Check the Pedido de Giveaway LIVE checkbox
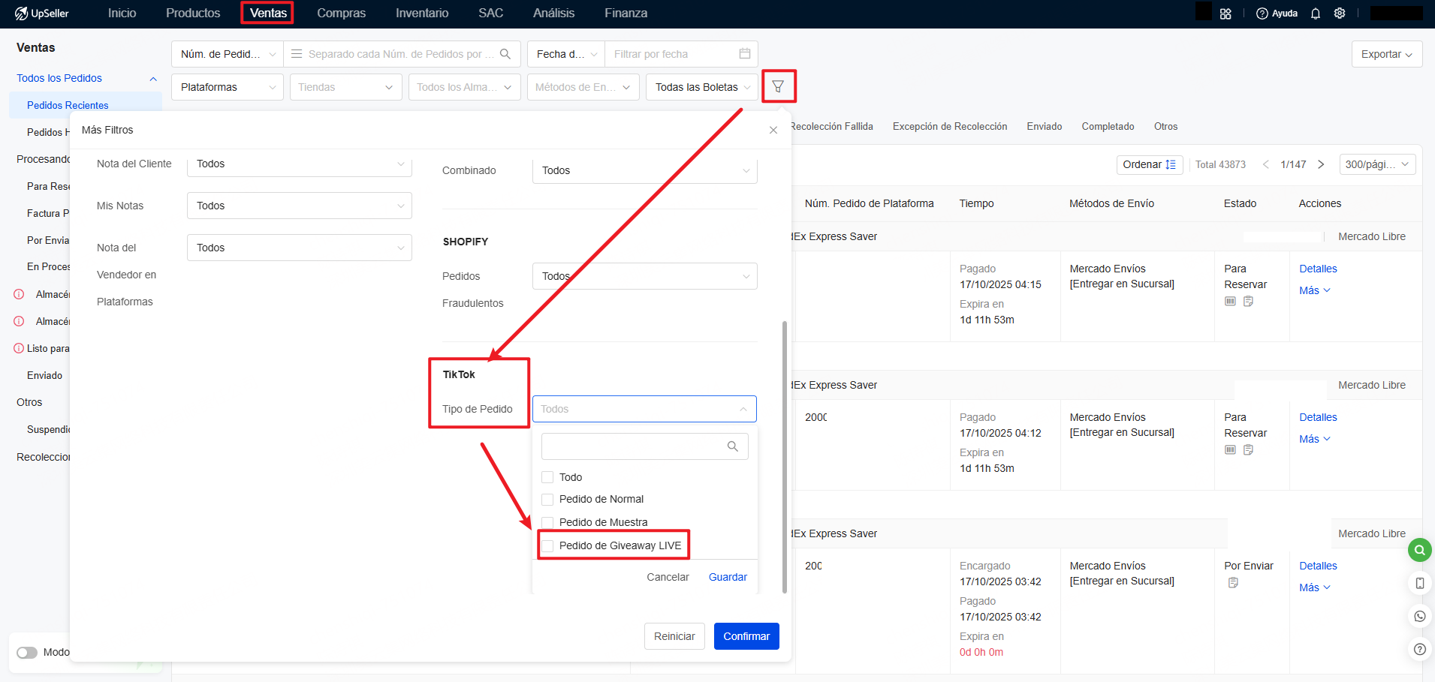 (x=548, y=545)
